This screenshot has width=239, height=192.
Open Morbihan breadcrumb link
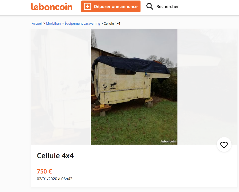tap(53, 24)
